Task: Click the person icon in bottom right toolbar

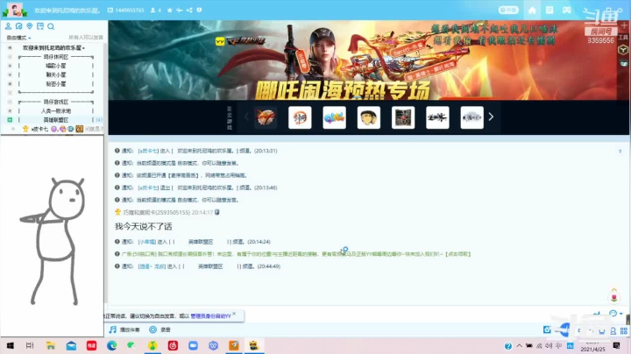Action: click(613, 330)
